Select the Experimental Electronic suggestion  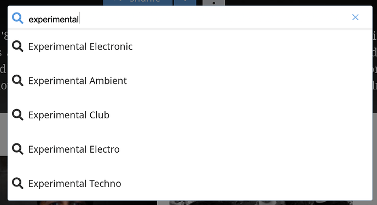tap(190, 46)
